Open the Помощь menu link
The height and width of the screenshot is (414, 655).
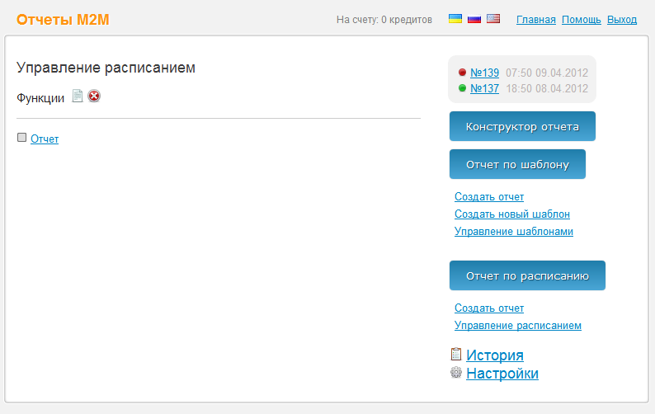[x=581, y=20]
